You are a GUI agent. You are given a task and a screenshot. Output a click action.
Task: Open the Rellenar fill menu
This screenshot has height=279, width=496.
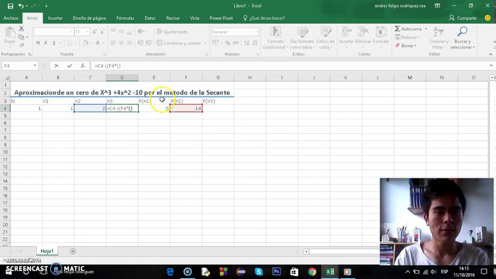pyautogui.click(x=407, y=37)
